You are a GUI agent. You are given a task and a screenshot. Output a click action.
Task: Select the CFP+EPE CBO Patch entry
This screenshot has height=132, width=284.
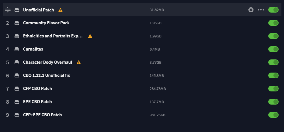coord(42,115)
